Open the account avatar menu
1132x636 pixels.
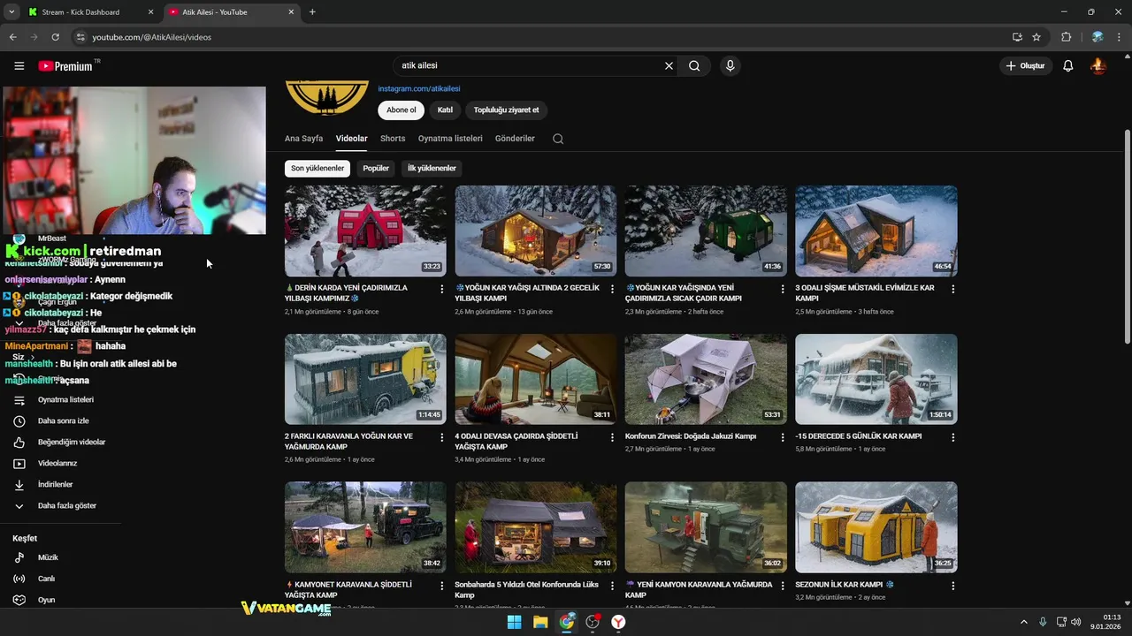[x=1098, y=65]
